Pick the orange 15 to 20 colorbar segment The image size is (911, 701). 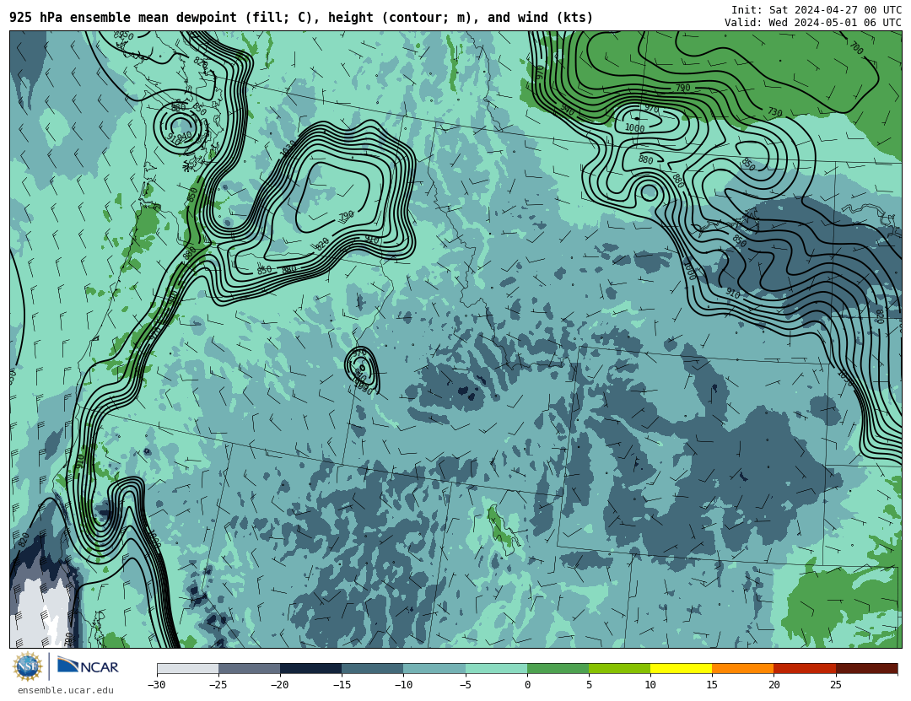click(x=743, y=668)
